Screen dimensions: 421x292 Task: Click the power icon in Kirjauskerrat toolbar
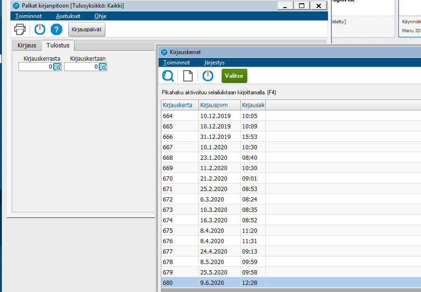pyautogui.click(x=208, y=76)
